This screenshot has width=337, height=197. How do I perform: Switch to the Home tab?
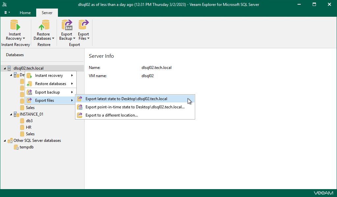point(25,13)
